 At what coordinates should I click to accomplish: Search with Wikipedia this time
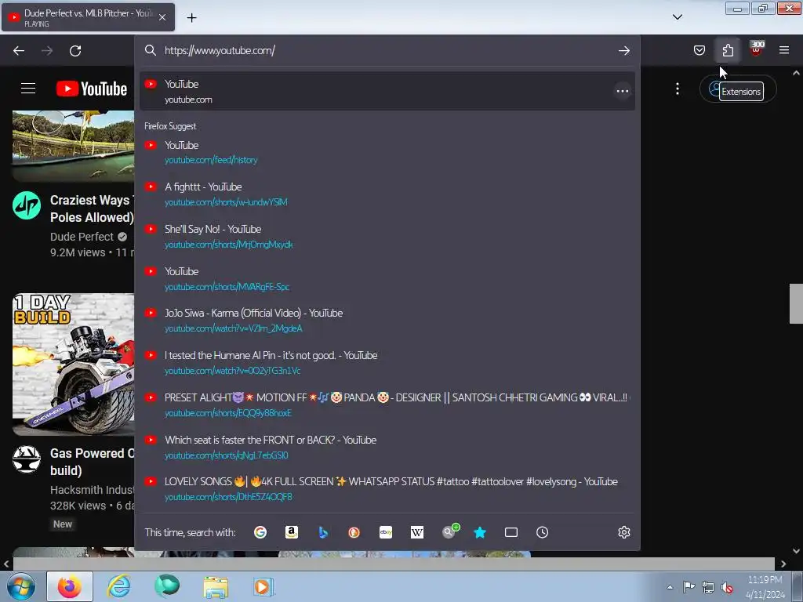tap(417, 532)
